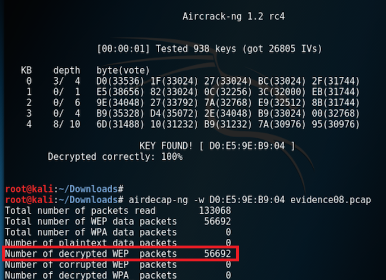Image resolution: width=386 pixels, height=280 pixels.
Task: Click the 6D(31488) vote entry
Action: click(x=120, y=124)
